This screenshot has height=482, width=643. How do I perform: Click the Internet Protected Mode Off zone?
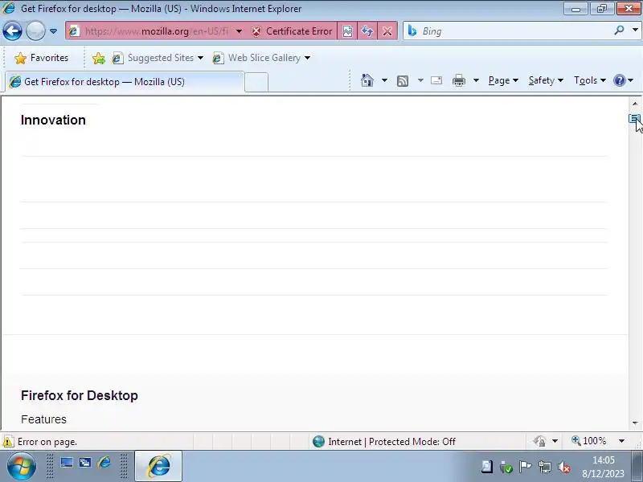pyautogui.click(x=384, y=441)
